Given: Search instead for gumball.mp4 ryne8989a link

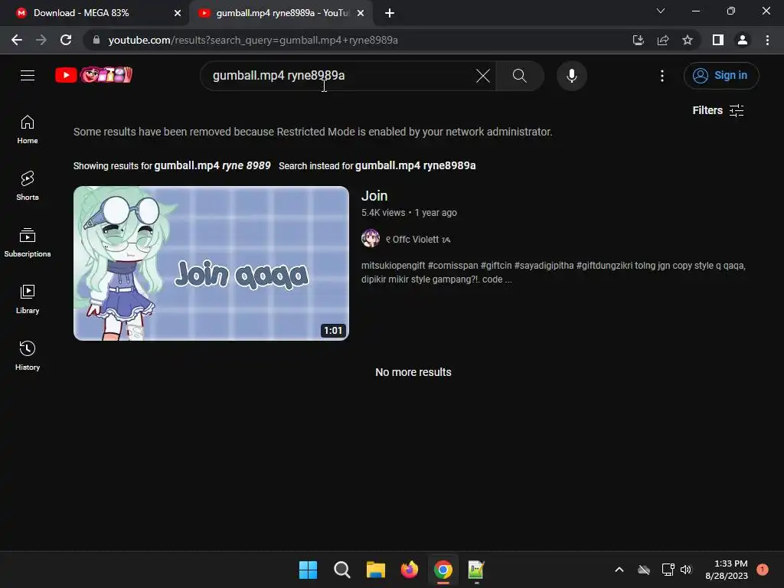Looking at the screenshot, I should coord(415,165).
